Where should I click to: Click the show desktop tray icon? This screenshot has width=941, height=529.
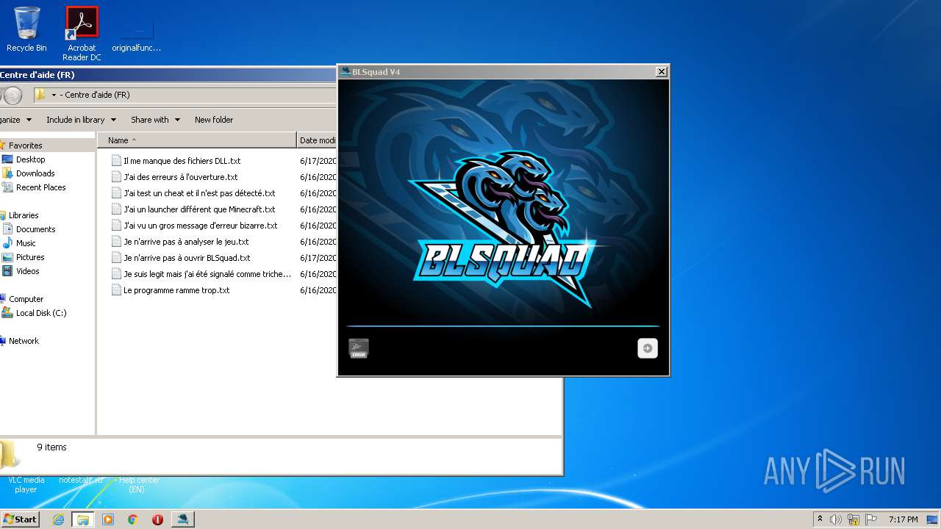pyautogui.click(x=933, y=519)
